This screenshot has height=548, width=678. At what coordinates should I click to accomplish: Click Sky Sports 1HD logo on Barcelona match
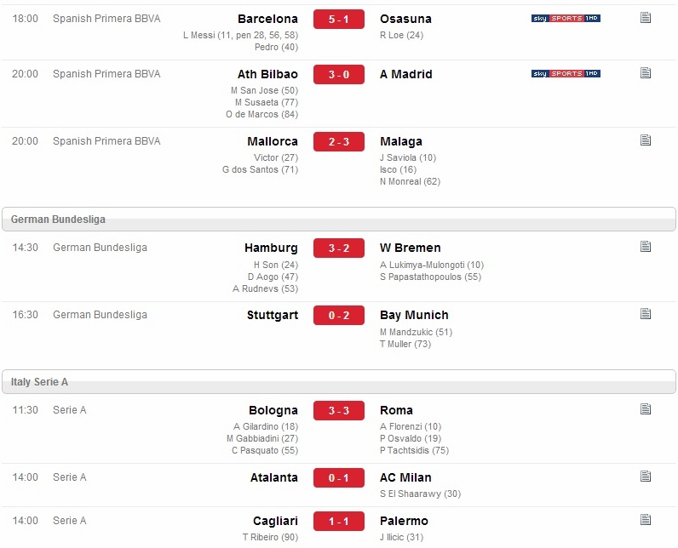tap(566, 18)
